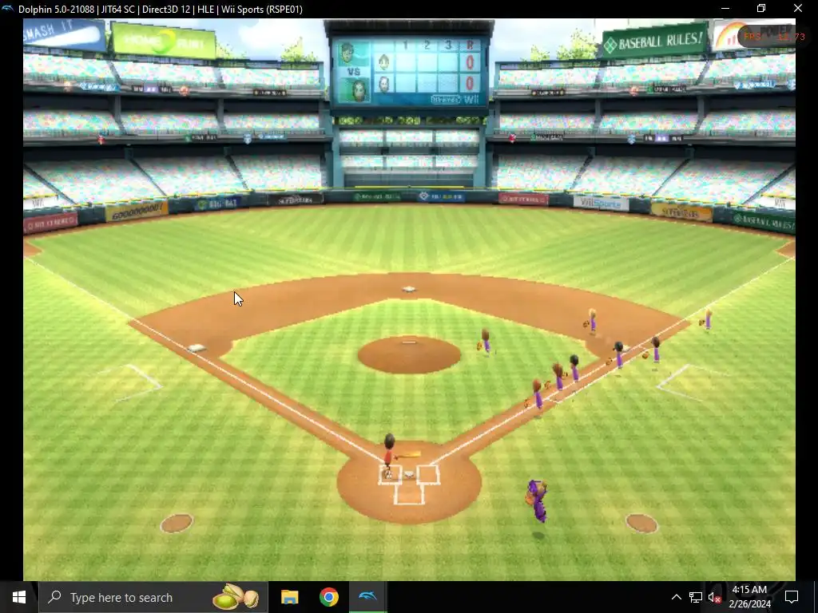Open the network status tray icon
Screen dimensions: 818x613
pyautogui.click(x=695, y=597)
